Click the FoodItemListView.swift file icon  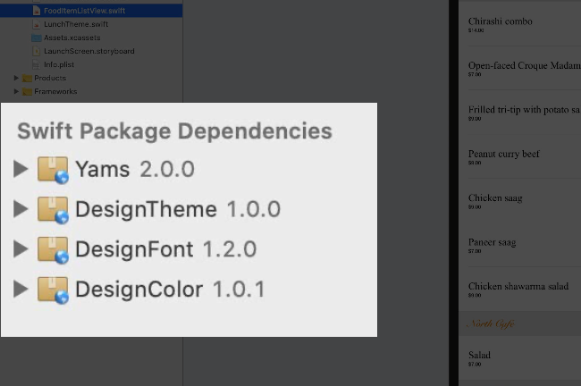click(x=37, y=11)
